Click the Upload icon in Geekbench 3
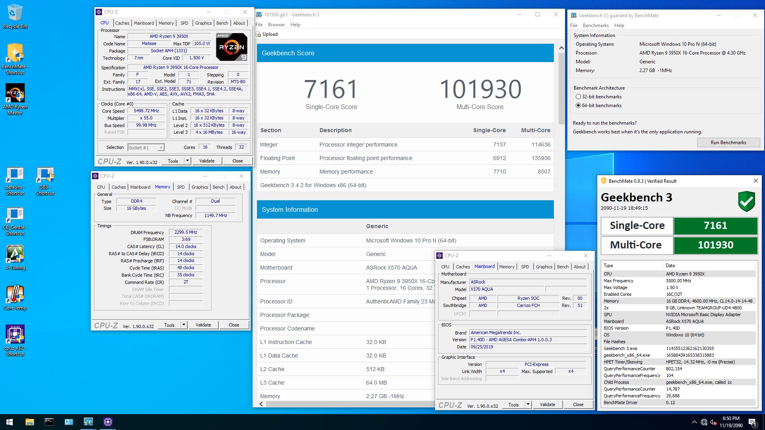The width and height of the screenshot is (765, 430). click(x=258, y=34)
